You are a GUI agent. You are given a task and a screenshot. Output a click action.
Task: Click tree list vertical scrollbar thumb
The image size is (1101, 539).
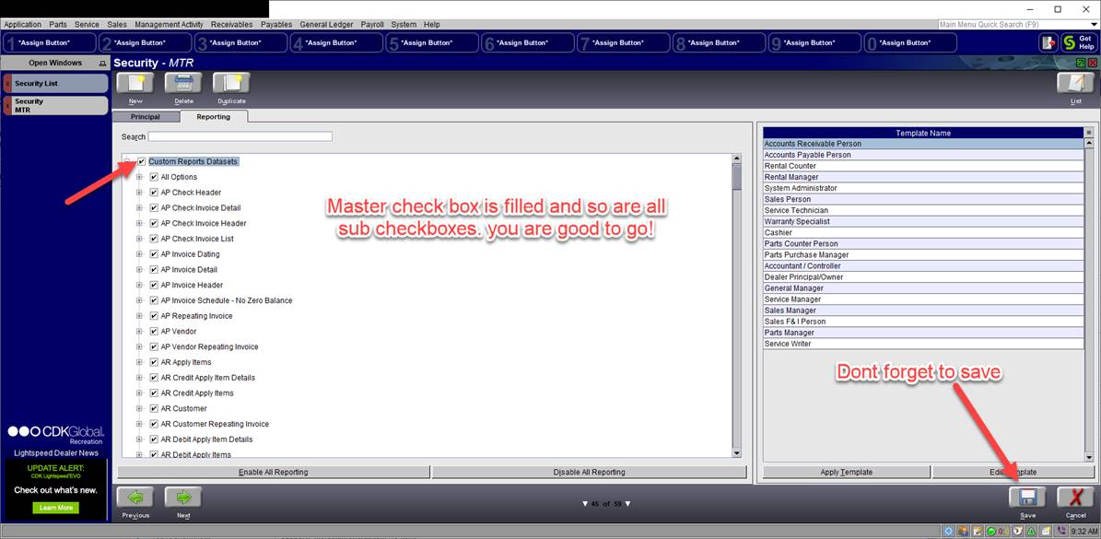pyautogui.click(x=736, y=177)
